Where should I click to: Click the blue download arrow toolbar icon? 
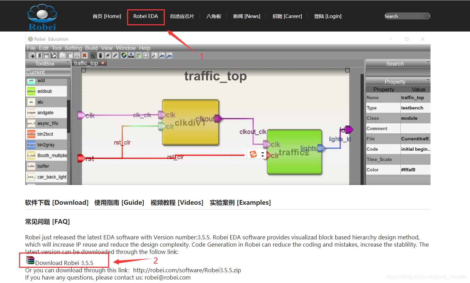coord(131,55)
